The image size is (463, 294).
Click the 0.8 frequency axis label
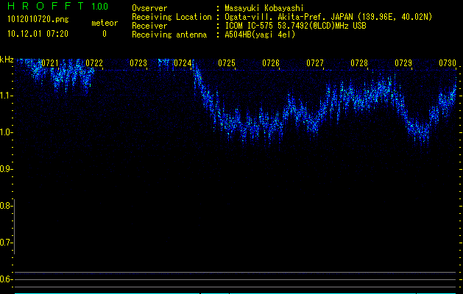pos(6,206)
